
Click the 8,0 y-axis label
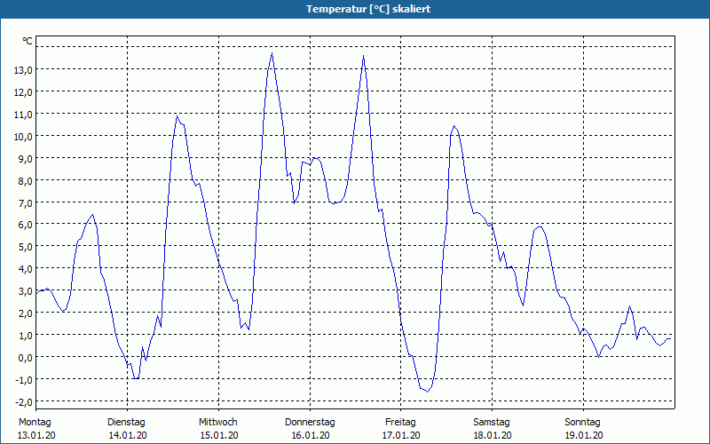pos(25,181)
